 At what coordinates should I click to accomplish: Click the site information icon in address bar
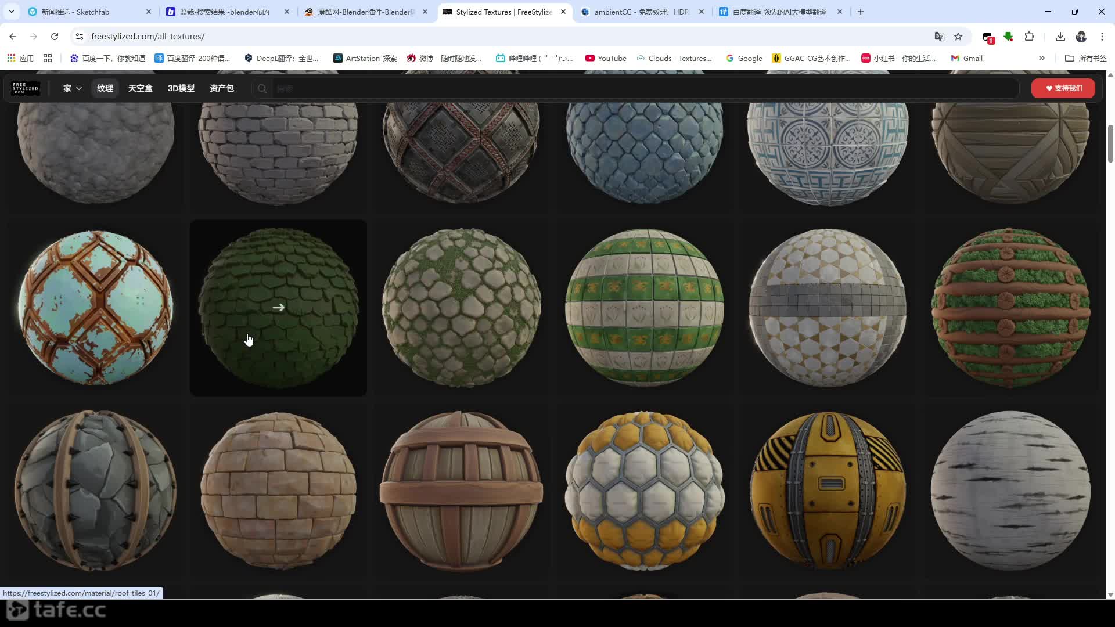point(80,37)
